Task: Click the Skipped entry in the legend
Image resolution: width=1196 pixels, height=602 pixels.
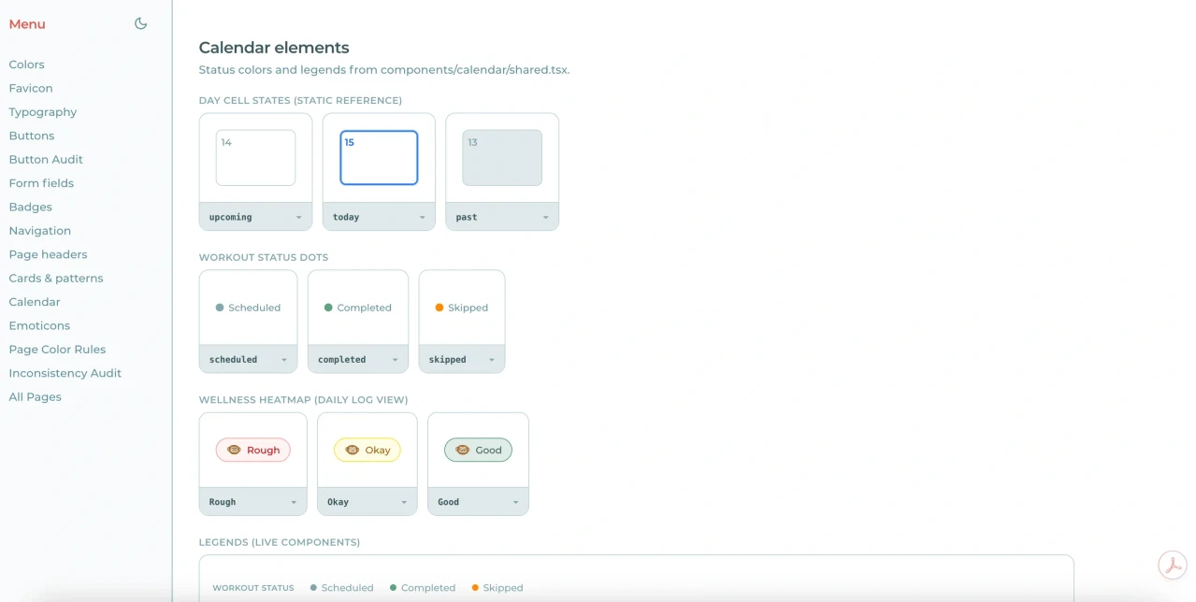Action: point(497,588)
